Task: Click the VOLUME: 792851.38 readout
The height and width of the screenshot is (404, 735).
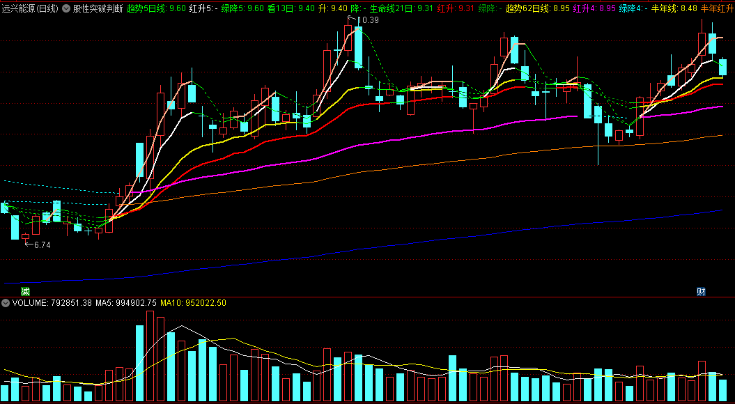Action: click(52, 303)
